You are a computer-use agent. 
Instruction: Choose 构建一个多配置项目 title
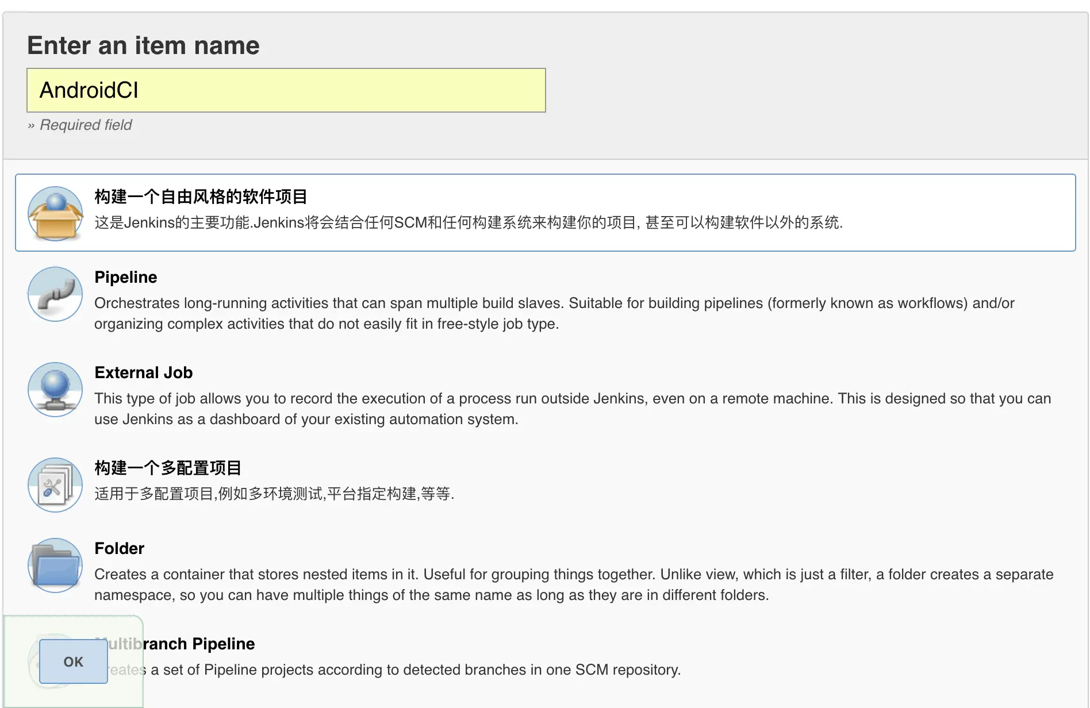pos(168,468)
